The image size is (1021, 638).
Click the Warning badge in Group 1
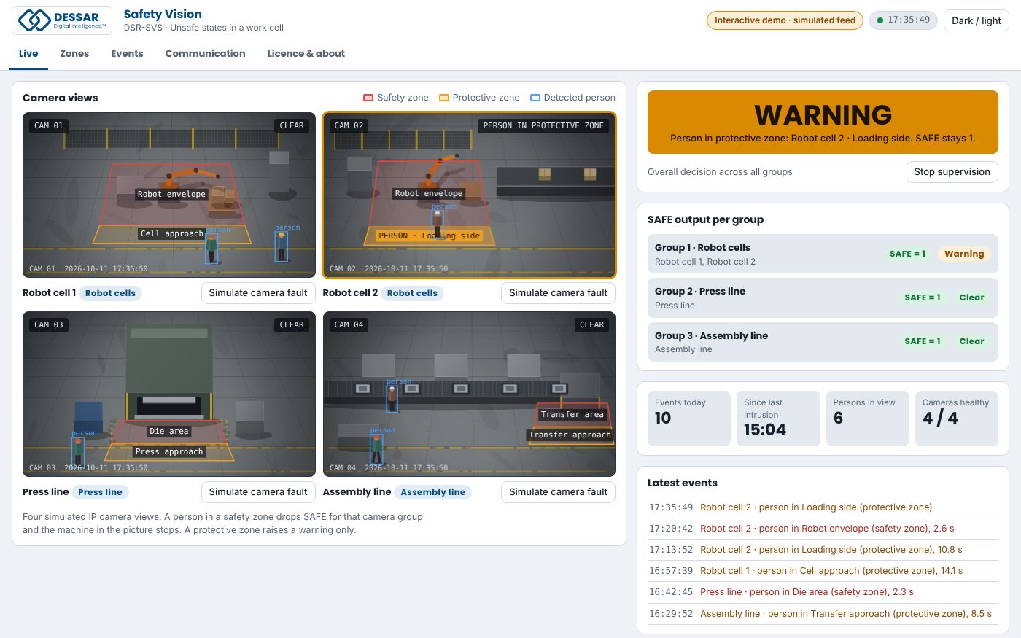pos(964,254)
